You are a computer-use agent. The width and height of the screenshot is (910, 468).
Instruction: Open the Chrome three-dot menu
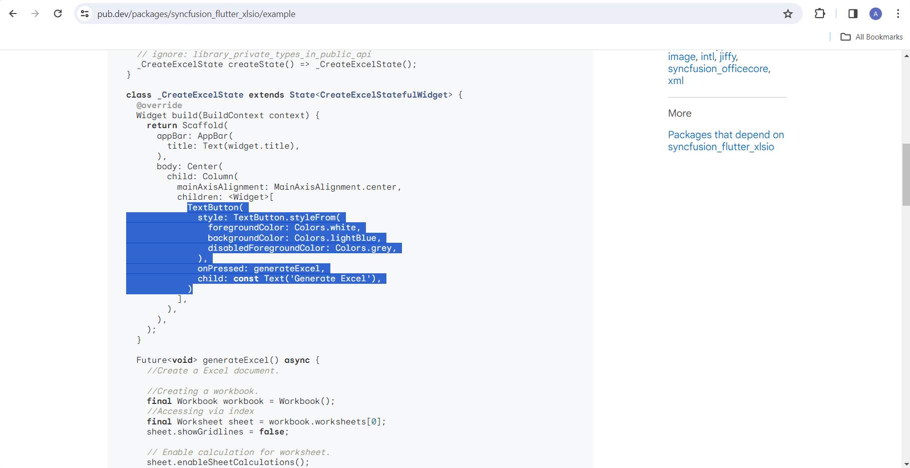[x=898, y=14]
